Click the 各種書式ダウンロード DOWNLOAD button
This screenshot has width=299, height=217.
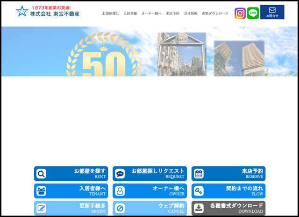pyautogui.click(x=228, y=208)
